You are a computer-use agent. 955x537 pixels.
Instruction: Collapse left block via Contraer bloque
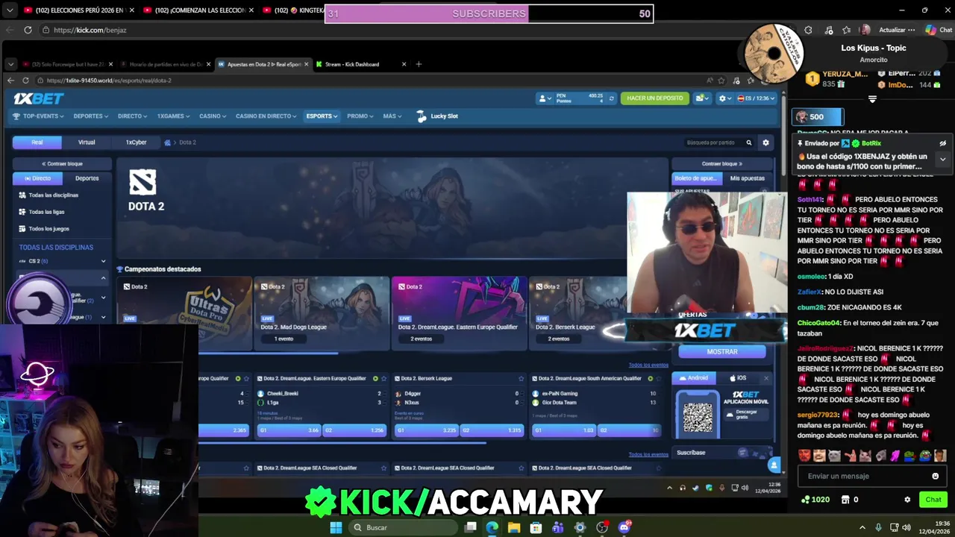pos(62,163)
